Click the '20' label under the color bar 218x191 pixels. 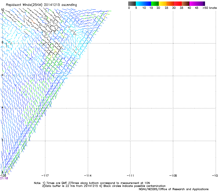click(158, 8)
